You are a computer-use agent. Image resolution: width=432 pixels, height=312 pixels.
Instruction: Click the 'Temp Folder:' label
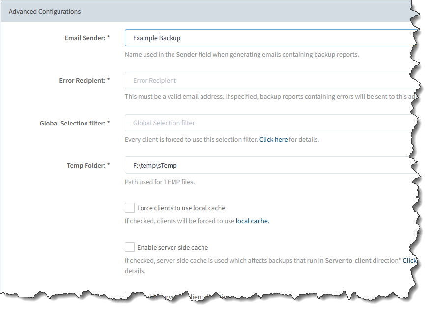click(88, 165)
